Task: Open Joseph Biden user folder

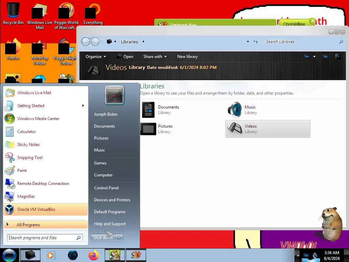Action: 106,114
